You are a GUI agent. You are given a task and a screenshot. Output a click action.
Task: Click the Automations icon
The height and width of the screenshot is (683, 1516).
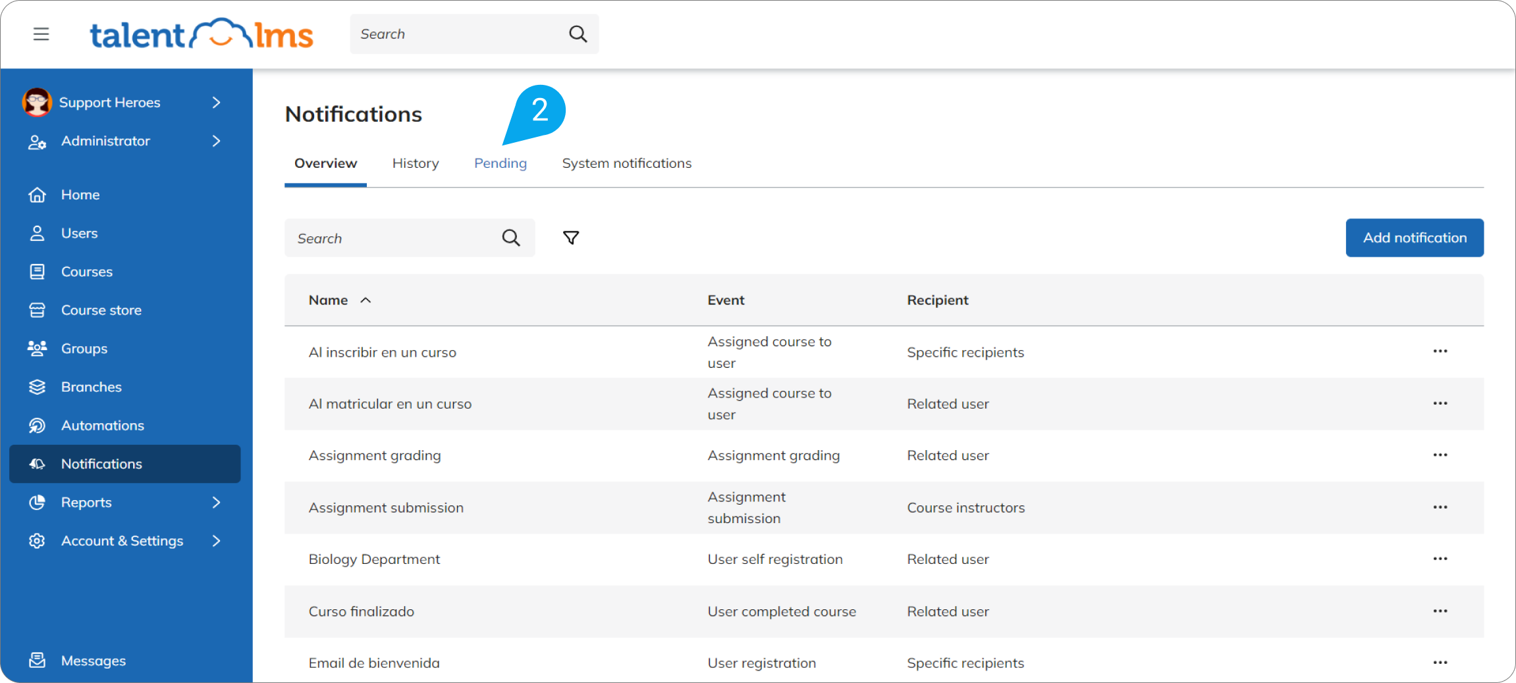pos(37,426)
